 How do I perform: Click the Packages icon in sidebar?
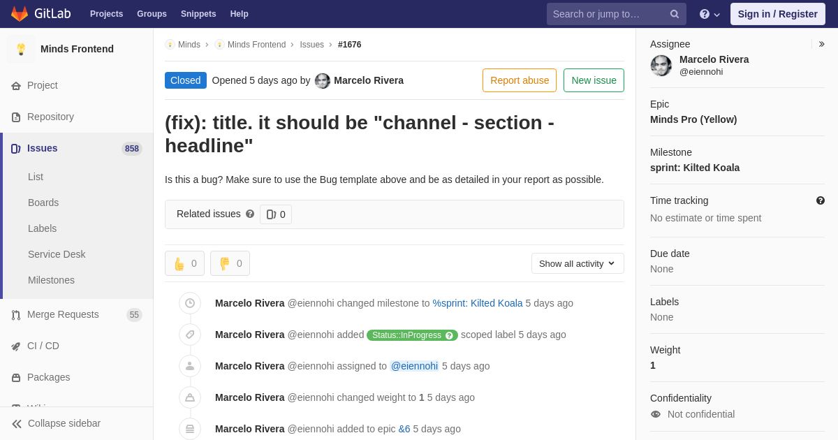tap(16, 378)
